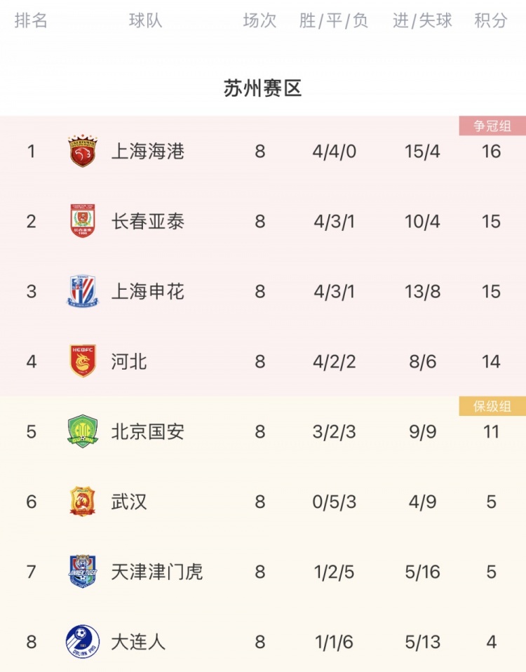
Task: Open the 上海海港 team logo
Action: click(83, 151)
